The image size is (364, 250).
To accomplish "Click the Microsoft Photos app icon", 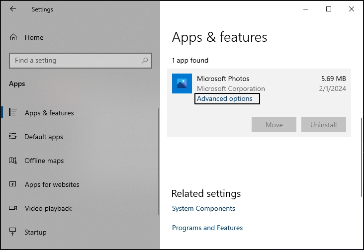I will pos(182,83).
